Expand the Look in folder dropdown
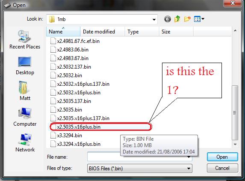 (x=154, y=19)
